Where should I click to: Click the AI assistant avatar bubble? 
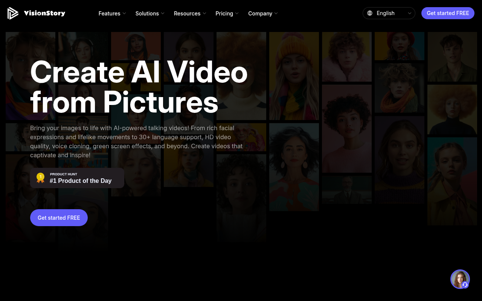pos(460,279)
